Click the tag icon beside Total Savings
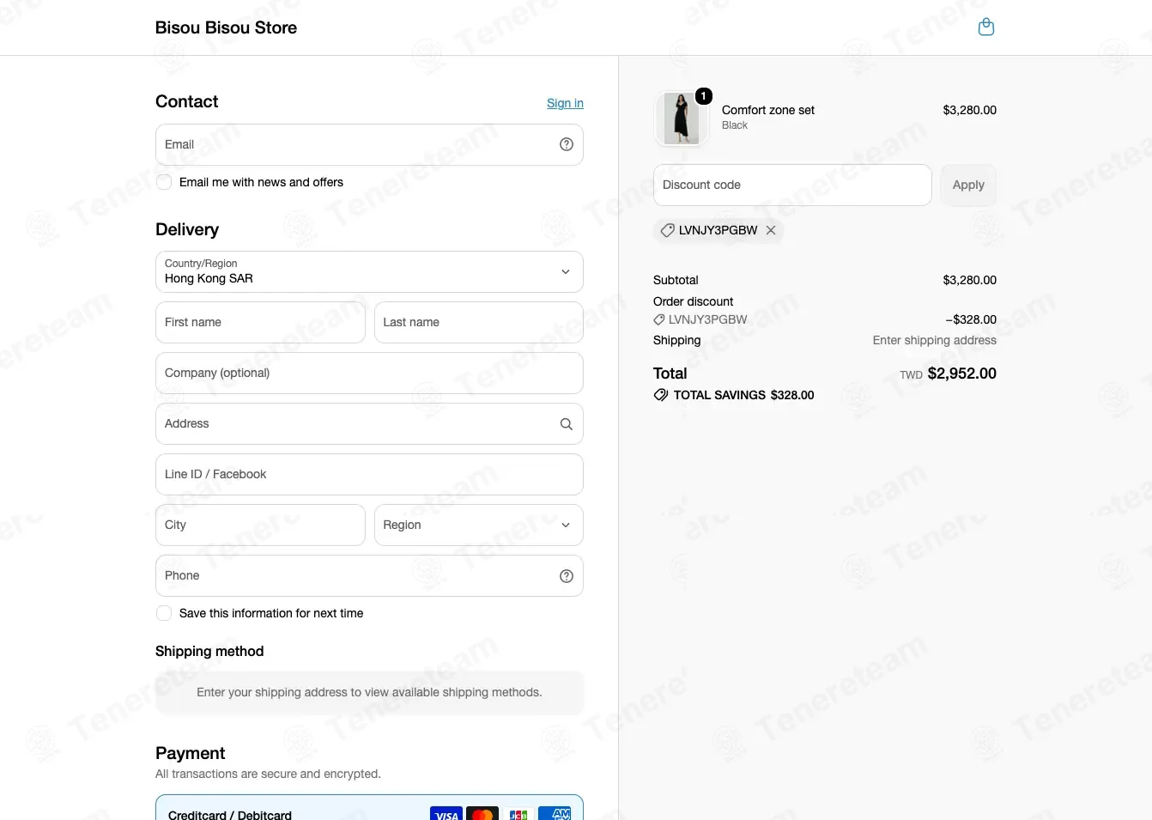 click(661, 395)
